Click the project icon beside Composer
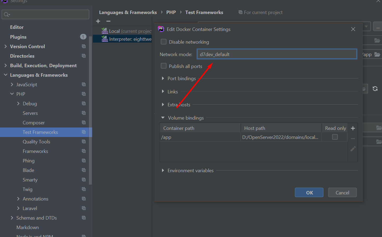 tap(84, 122)
